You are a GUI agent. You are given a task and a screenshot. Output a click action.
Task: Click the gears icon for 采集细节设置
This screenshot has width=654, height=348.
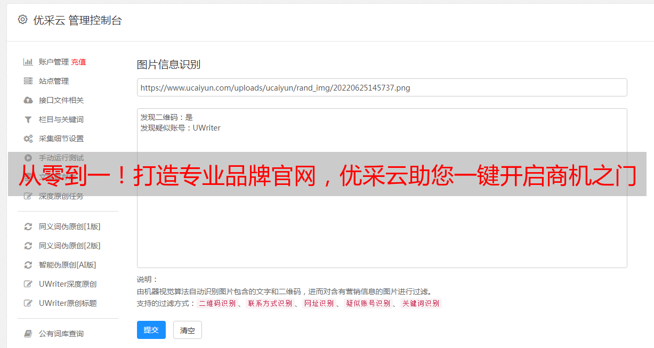click(28, 139)
